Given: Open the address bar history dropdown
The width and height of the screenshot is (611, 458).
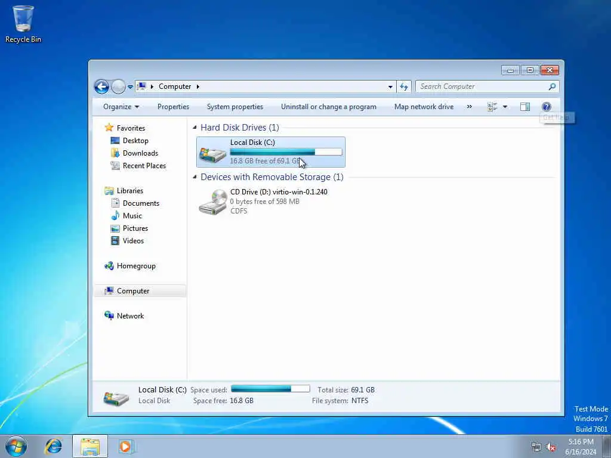Looking at the screenshot, I should click(390, 87).
